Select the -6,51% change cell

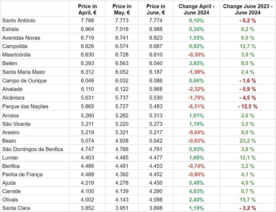coord(197,106)
